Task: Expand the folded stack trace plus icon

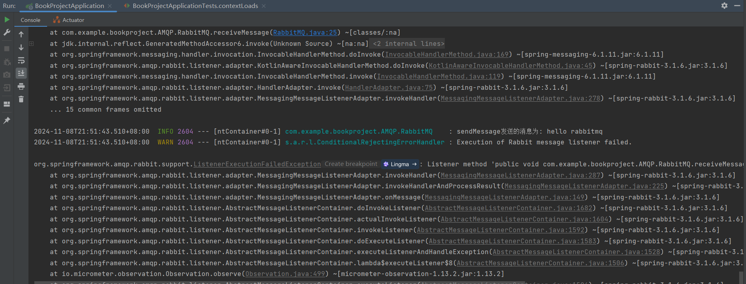Action: click(x=32, y=43)
